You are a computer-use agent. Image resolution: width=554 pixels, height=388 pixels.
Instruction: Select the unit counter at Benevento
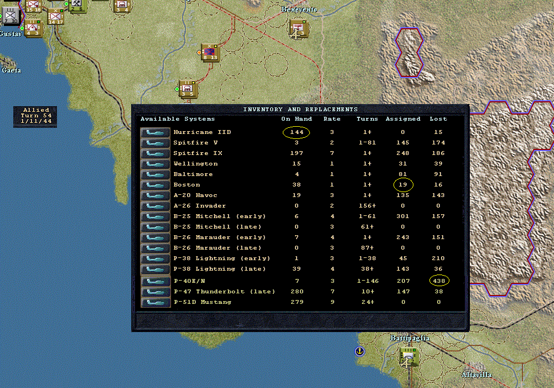[298, 28]
